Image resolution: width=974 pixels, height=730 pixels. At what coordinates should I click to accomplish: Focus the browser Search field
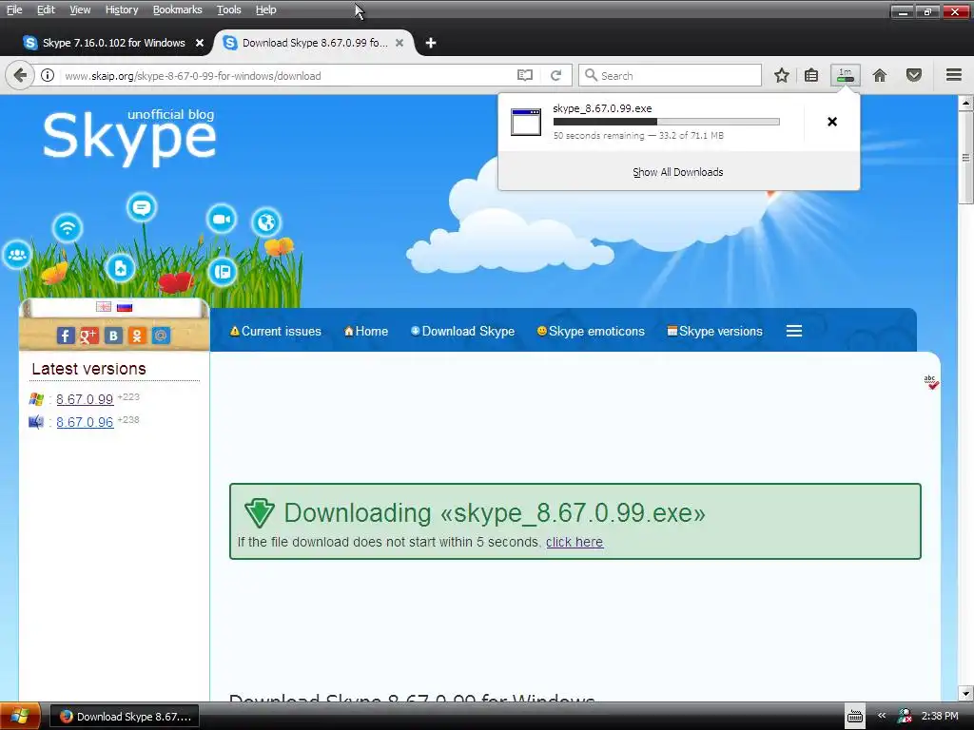[670, 76]
